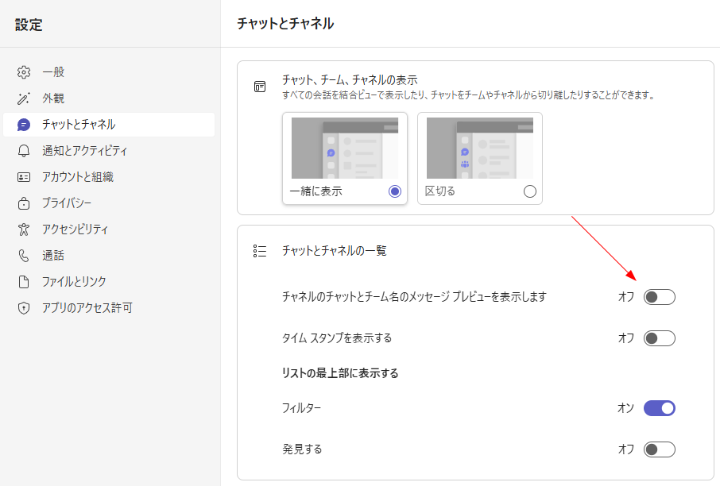Open ファイルとリンク settings
The height and width of the screenshot is (486, 720).
pos(109,281)
